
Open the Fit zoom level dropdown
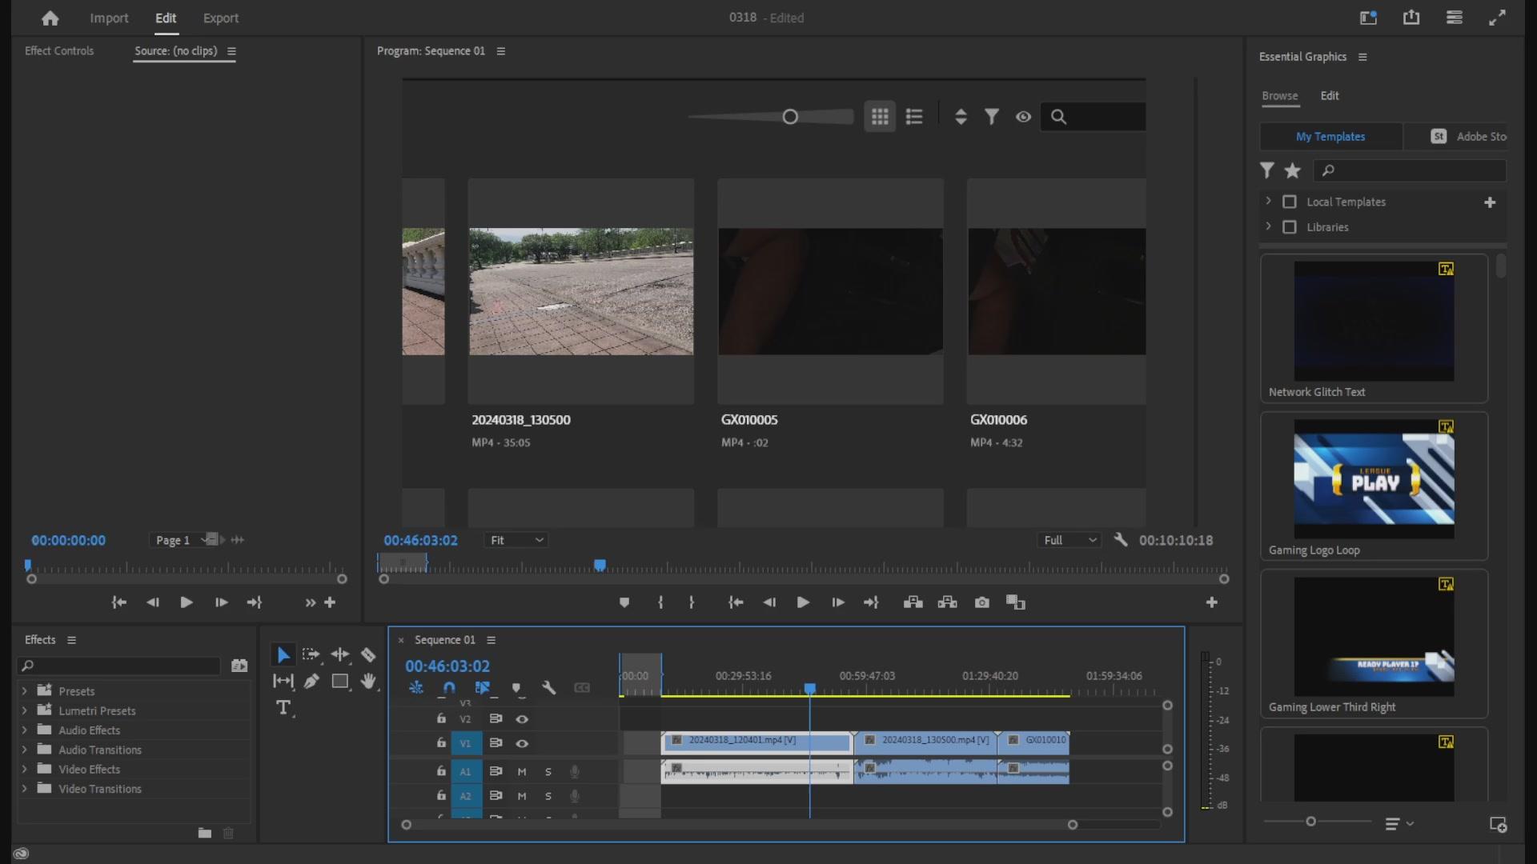pyautogui.click(x=516, y=541)
